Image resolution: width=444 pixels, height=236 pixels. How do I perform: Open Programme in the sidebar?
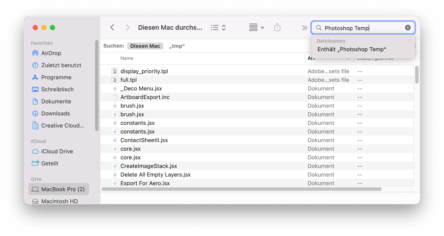point(56,77)
